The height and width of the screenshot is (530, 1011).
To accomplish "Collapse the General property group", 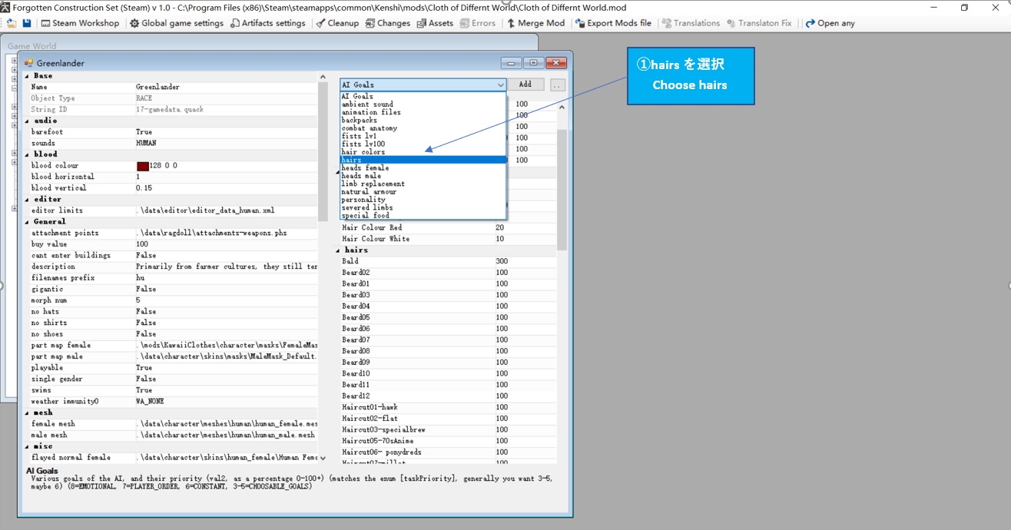I will click(x=28, y=221).
